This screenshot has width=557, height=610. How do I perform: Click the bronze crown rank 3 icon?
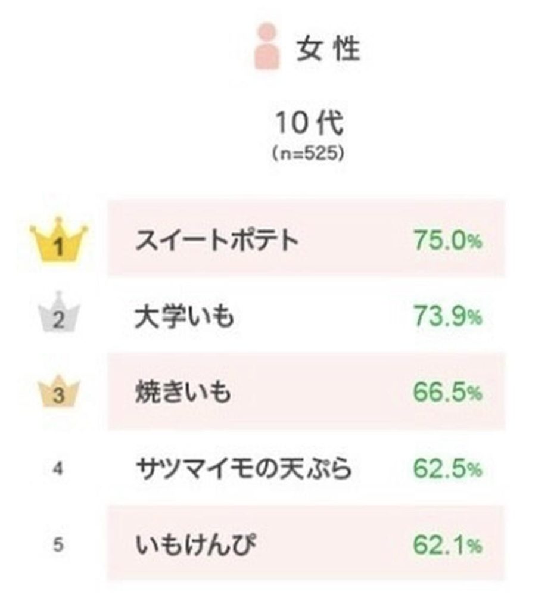59,391
